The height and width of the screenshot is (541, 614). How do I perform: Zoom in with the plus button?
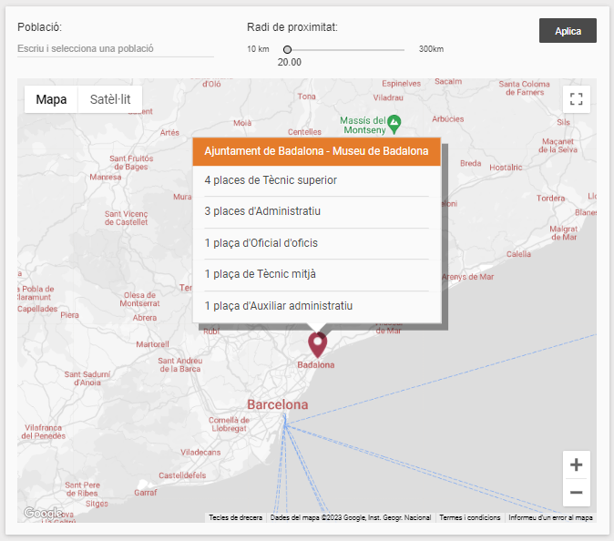(x=576, y=465)
